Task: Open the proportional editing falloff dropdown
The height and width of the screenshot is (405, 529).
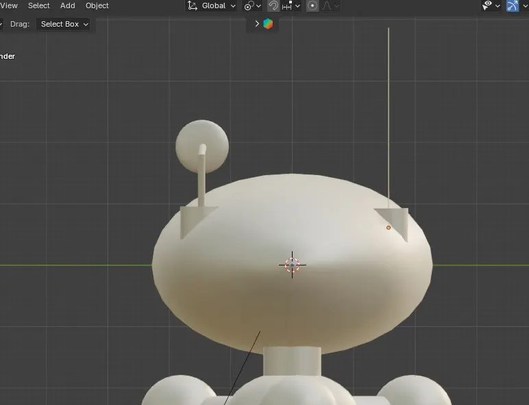Action: [330, 5]
